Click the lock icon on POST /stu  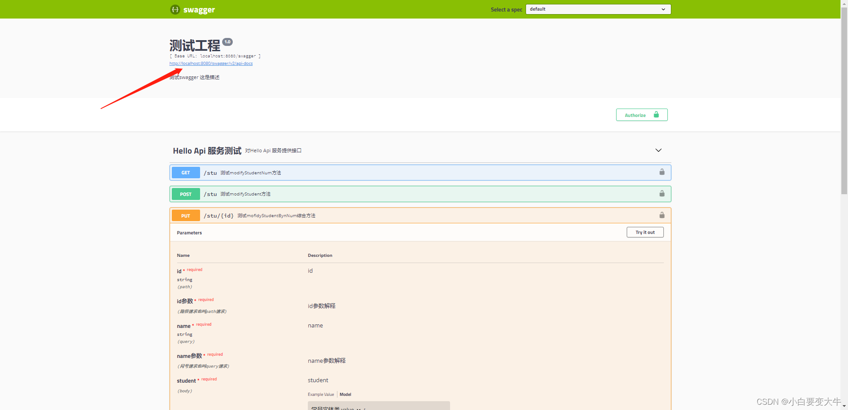click(662, 193)
